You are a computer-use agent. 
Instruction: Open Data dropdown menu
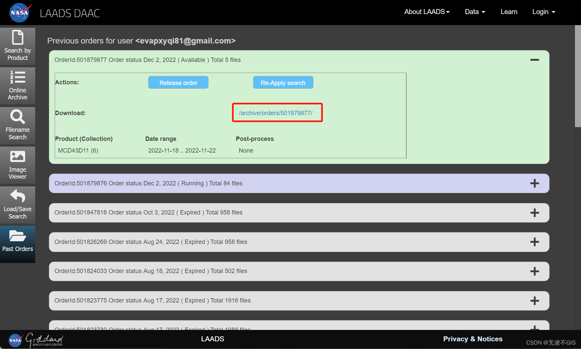coord(475,12)
